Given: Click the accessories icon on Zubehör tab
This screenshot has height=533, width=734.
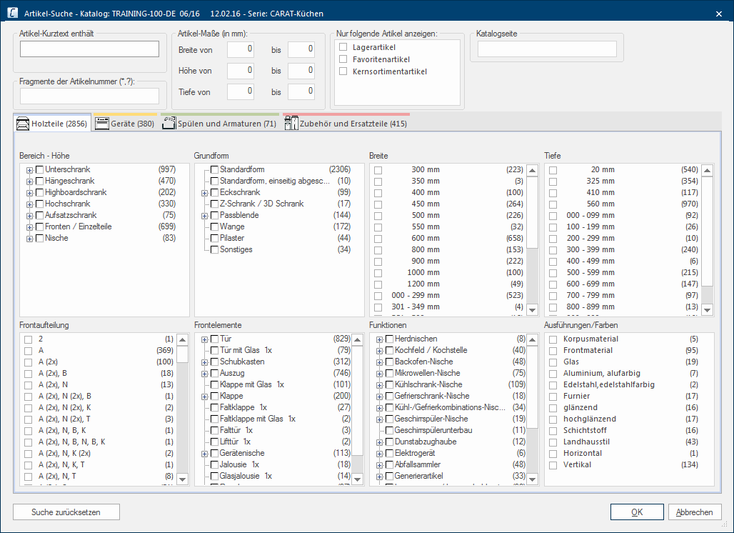Looking at the screenshot, I should pos(291,124).
